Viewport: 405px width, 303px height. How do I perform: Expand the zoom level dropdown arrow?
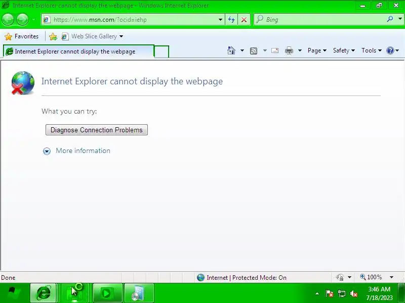coord(391,277)
